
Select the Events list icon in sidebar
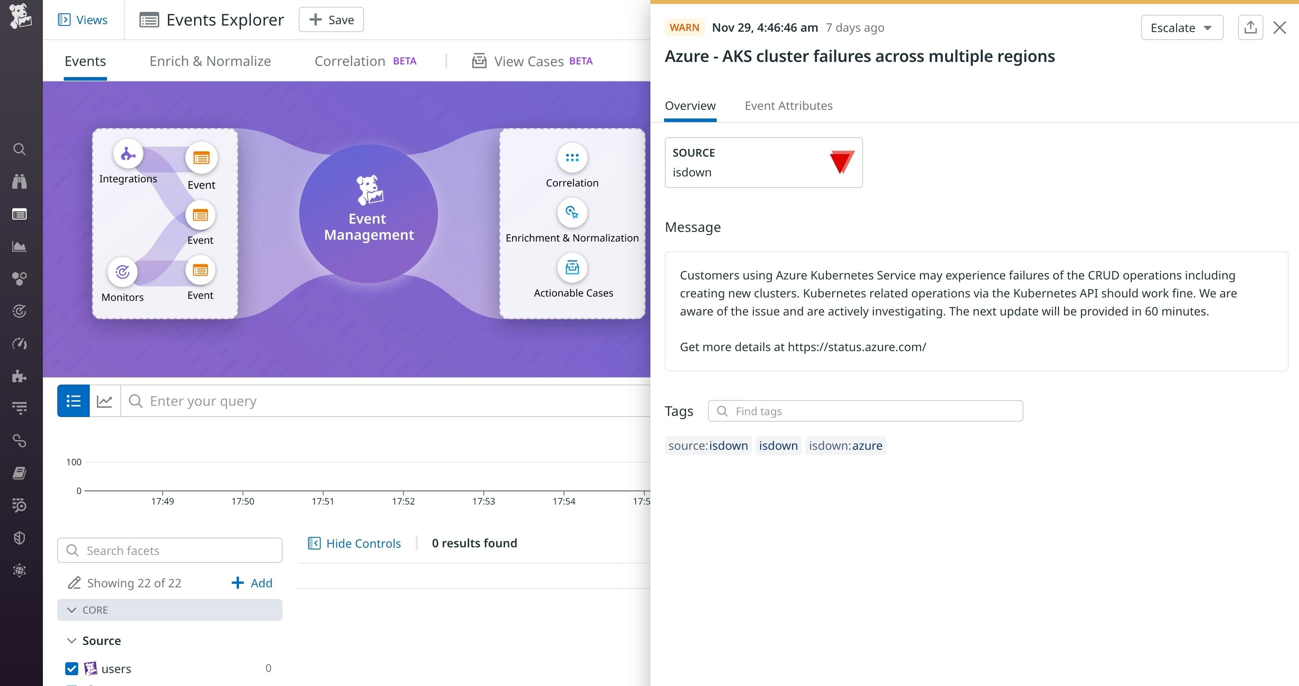point(19,214)
